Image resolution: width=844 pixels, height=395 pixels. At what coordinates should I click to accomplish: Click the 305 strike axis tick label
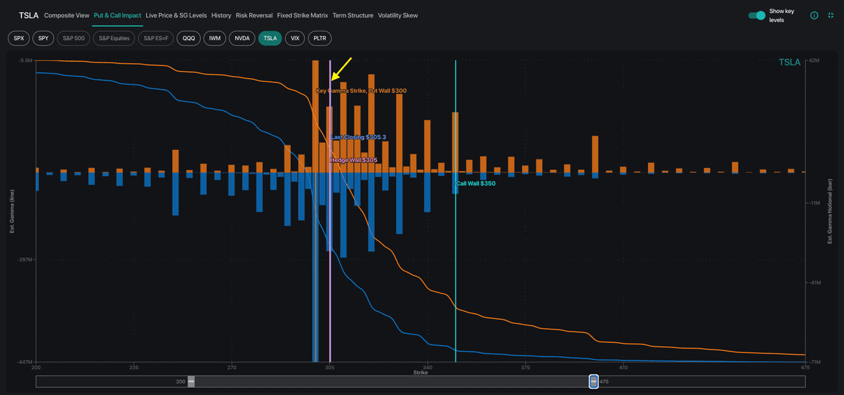[x=330, y=367]
